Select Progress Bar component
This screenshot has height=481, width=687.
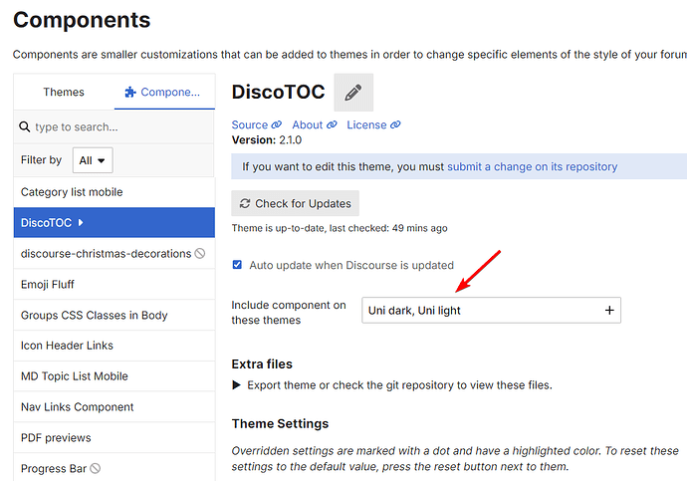[x=114, y=467]
